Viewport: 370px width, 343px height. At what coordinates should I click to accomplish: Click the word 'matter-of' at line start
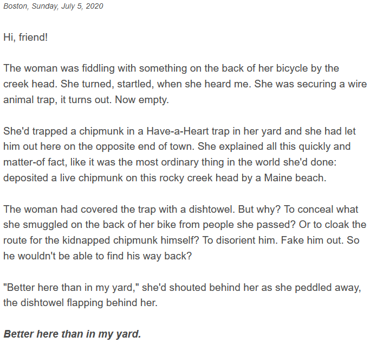(x=23, y=162)
